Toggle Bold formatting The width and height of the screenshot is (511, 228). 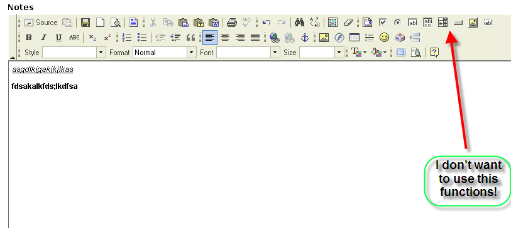pyautogui.click(x=29, y=38)
